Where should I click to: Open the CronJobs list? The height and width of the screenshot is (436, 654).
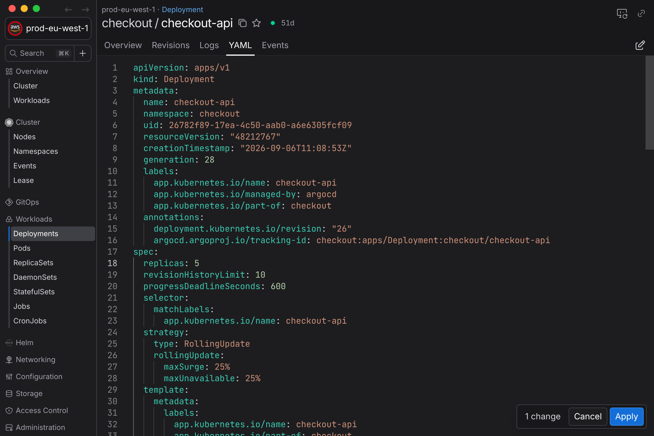click(30, 321)
